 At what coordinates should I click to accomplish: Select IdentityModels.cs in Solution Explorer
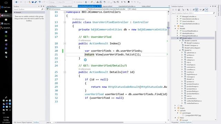(x=188, y=33)
